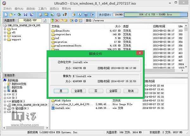Expand the efi folder in the disc tree
Viewport: 190px width, 136px height.
(5, 33)
